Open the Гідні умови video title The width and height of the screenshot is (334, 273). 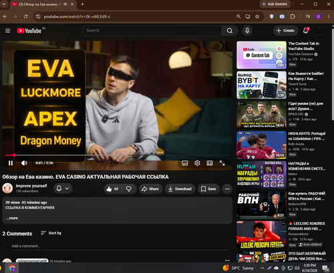[306, 106]
